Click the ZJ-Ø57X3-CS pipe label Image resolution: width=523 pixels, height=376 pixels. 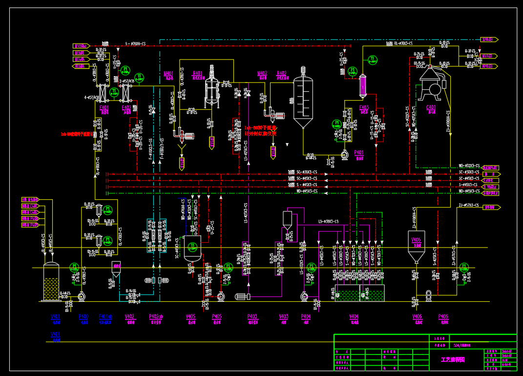(x=469, y=205)
